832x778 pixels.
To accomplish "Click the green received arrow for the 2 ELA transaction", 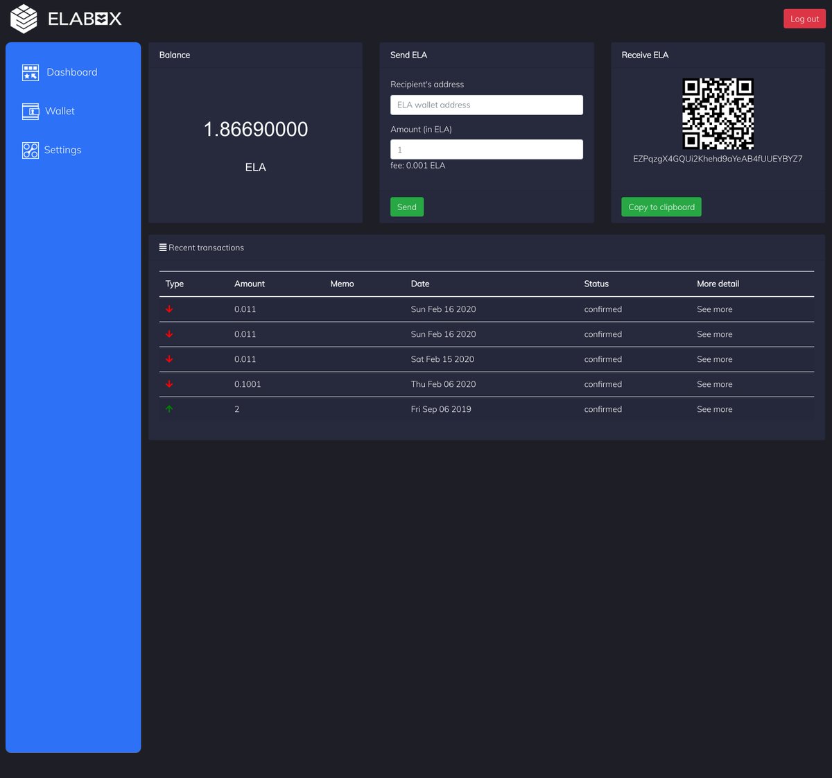I will [x=169, y=408].
